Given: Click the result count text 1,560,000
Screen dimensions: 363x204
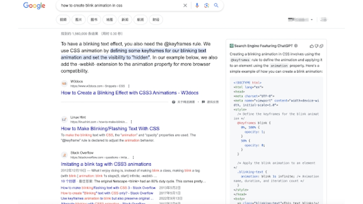Looking at the screenshot, I should pyautogui.click(x=79, y=34).
